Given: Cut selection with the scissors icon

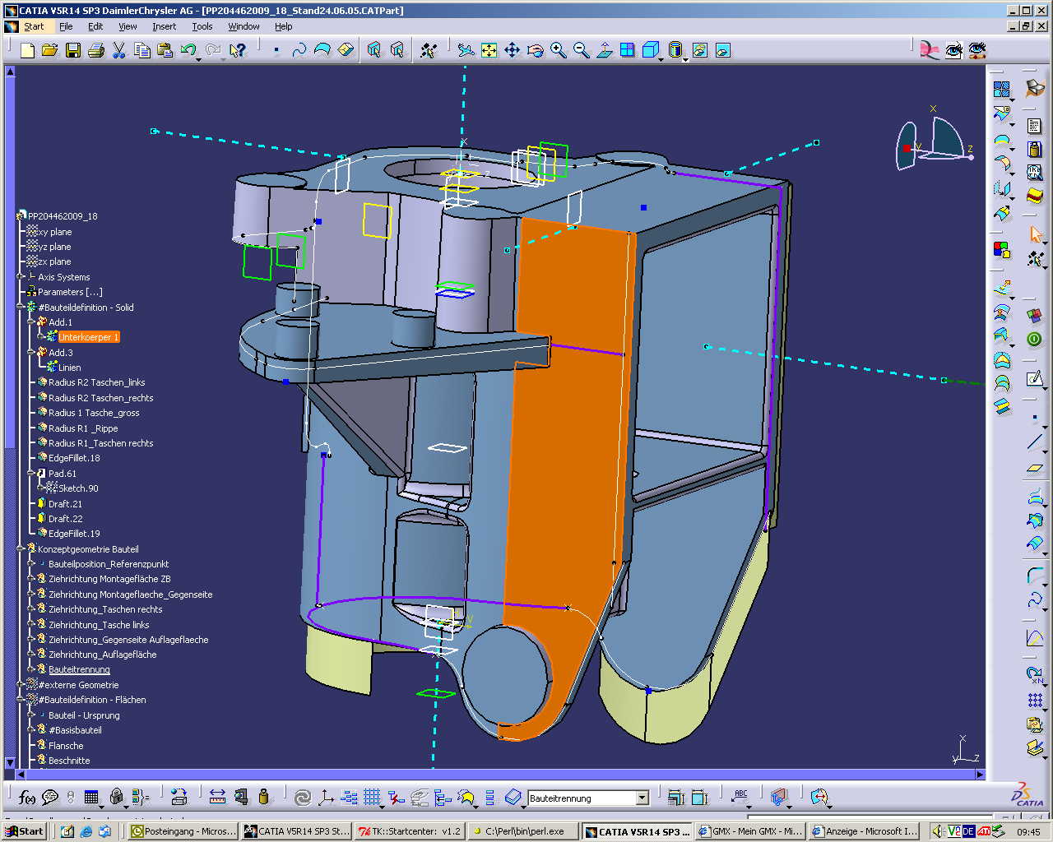Looking at the screenshot, I should (118, 51).
